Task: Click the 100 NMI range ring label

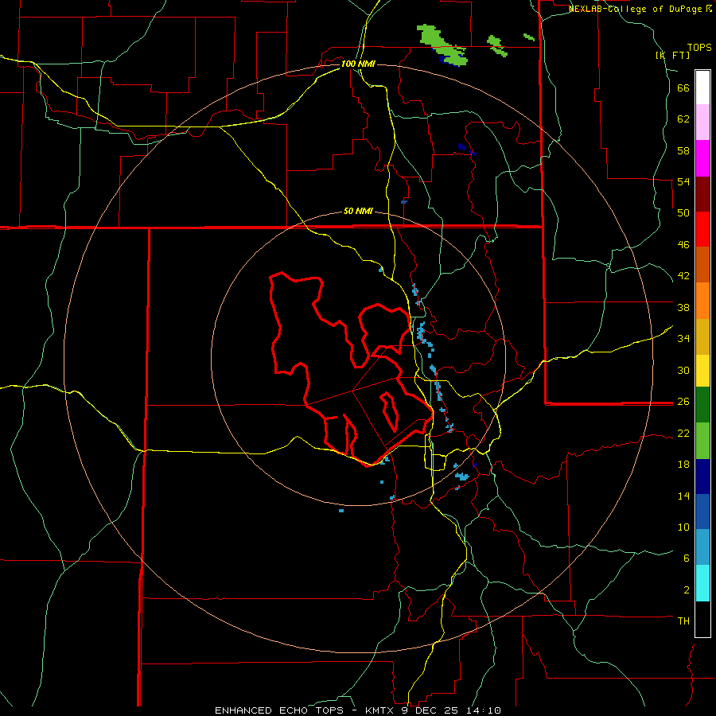Action: [358, 64]
